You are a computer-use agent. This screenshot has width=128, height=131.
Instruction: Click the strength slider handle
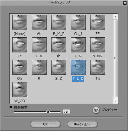[x=48, y=112]
